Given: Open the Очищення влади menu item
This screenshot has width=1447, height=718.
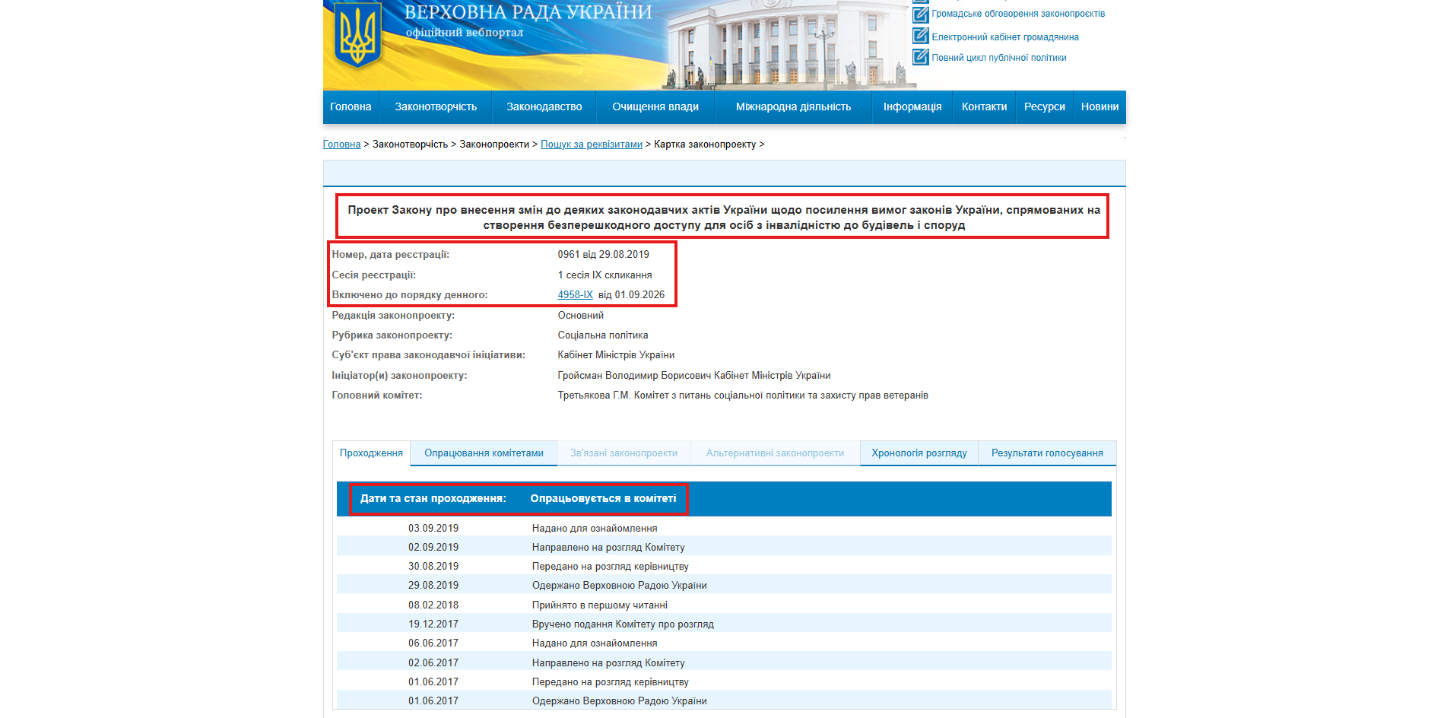Looking at the screenshot, I should click(655, 106).
